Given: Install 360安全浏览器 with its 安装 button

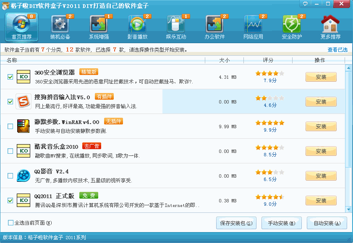Looking at the screenshot, I should 321,77.
